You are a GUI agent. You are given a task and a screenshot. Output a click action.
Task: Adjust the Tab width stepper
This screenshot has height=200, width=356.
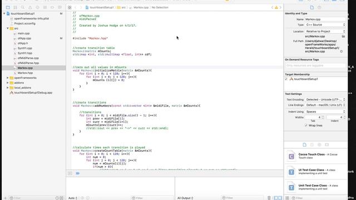pos(323,117)
